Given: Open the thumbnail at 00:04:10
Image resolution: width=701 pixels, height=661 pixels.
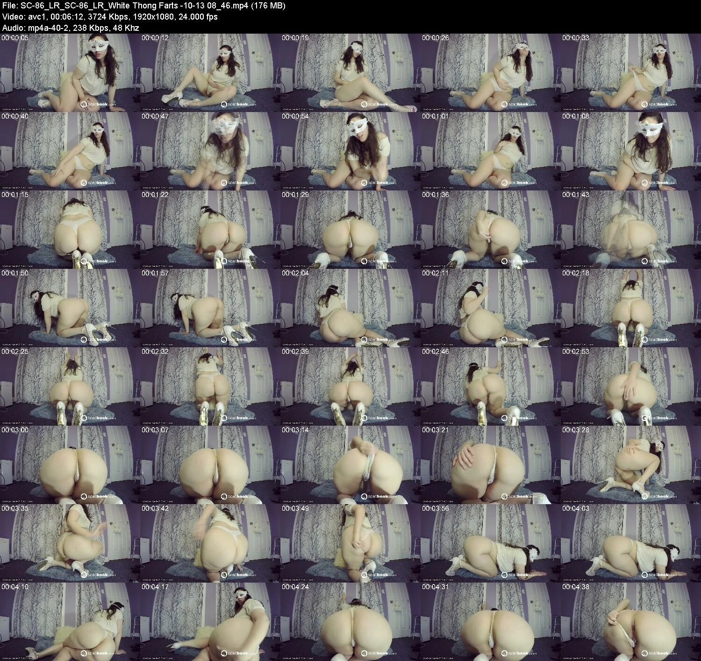Looking at the screenshot, I should [70, 621].
